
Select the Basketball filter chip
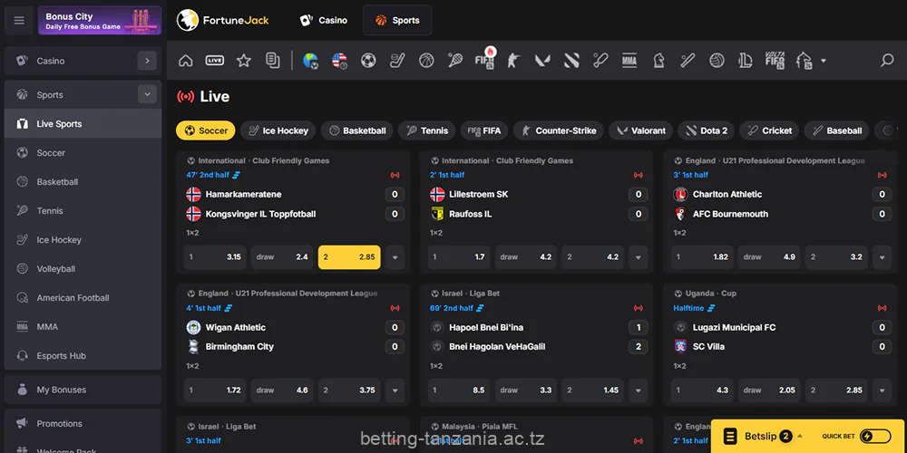click(x=356, y=130)
